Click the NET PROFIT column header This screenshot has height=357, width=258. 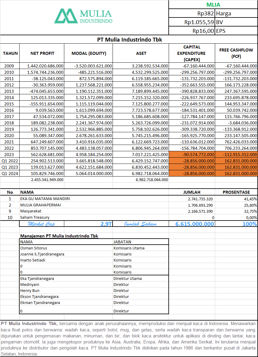pos(42,53)
